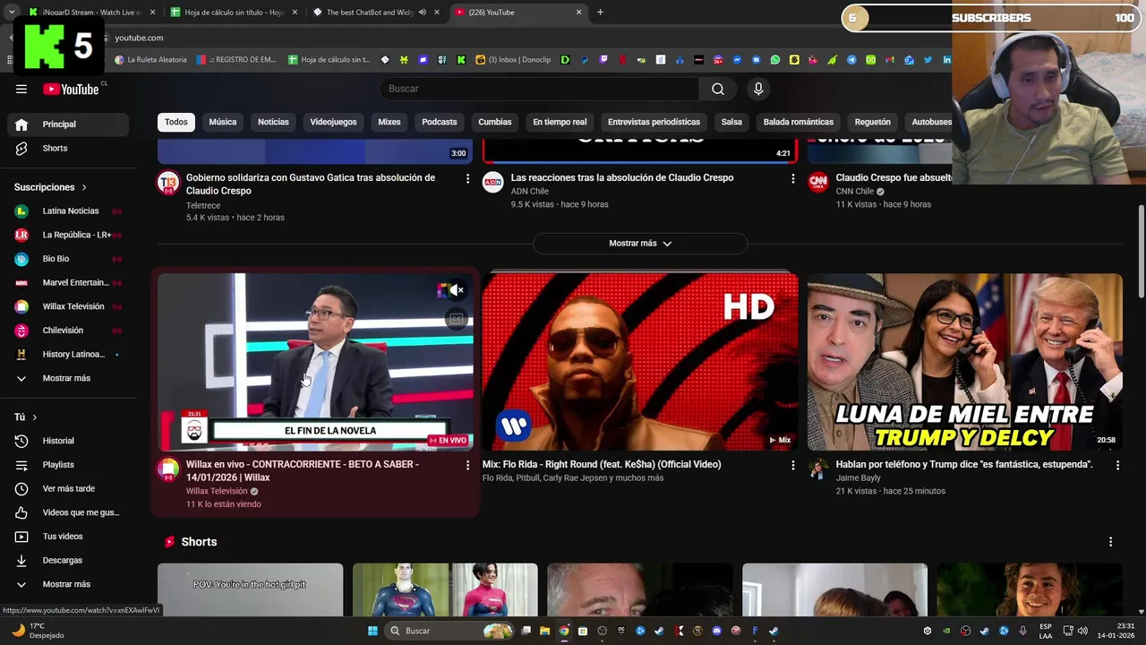Open Luna de miel Trump thumbnail
This screenshot has width=1146, height=645.
(964, 362)
